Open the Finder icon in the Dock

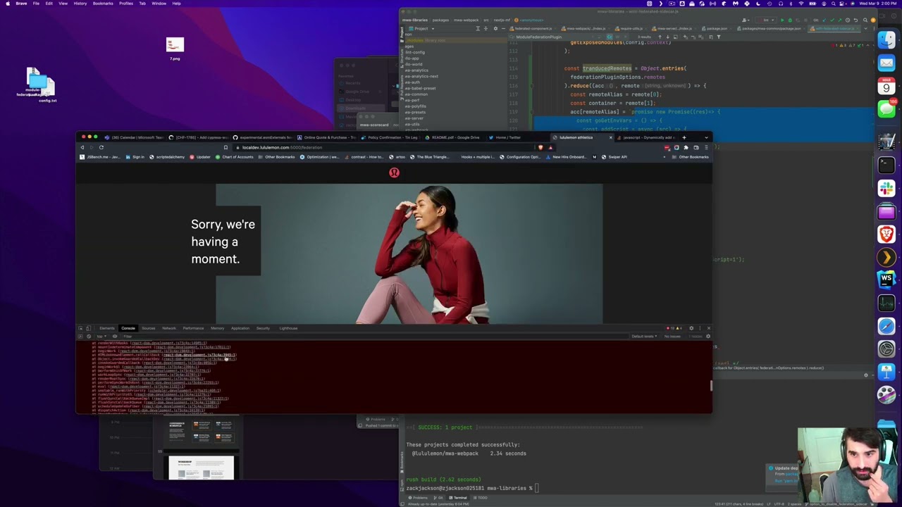coord(886,39)
